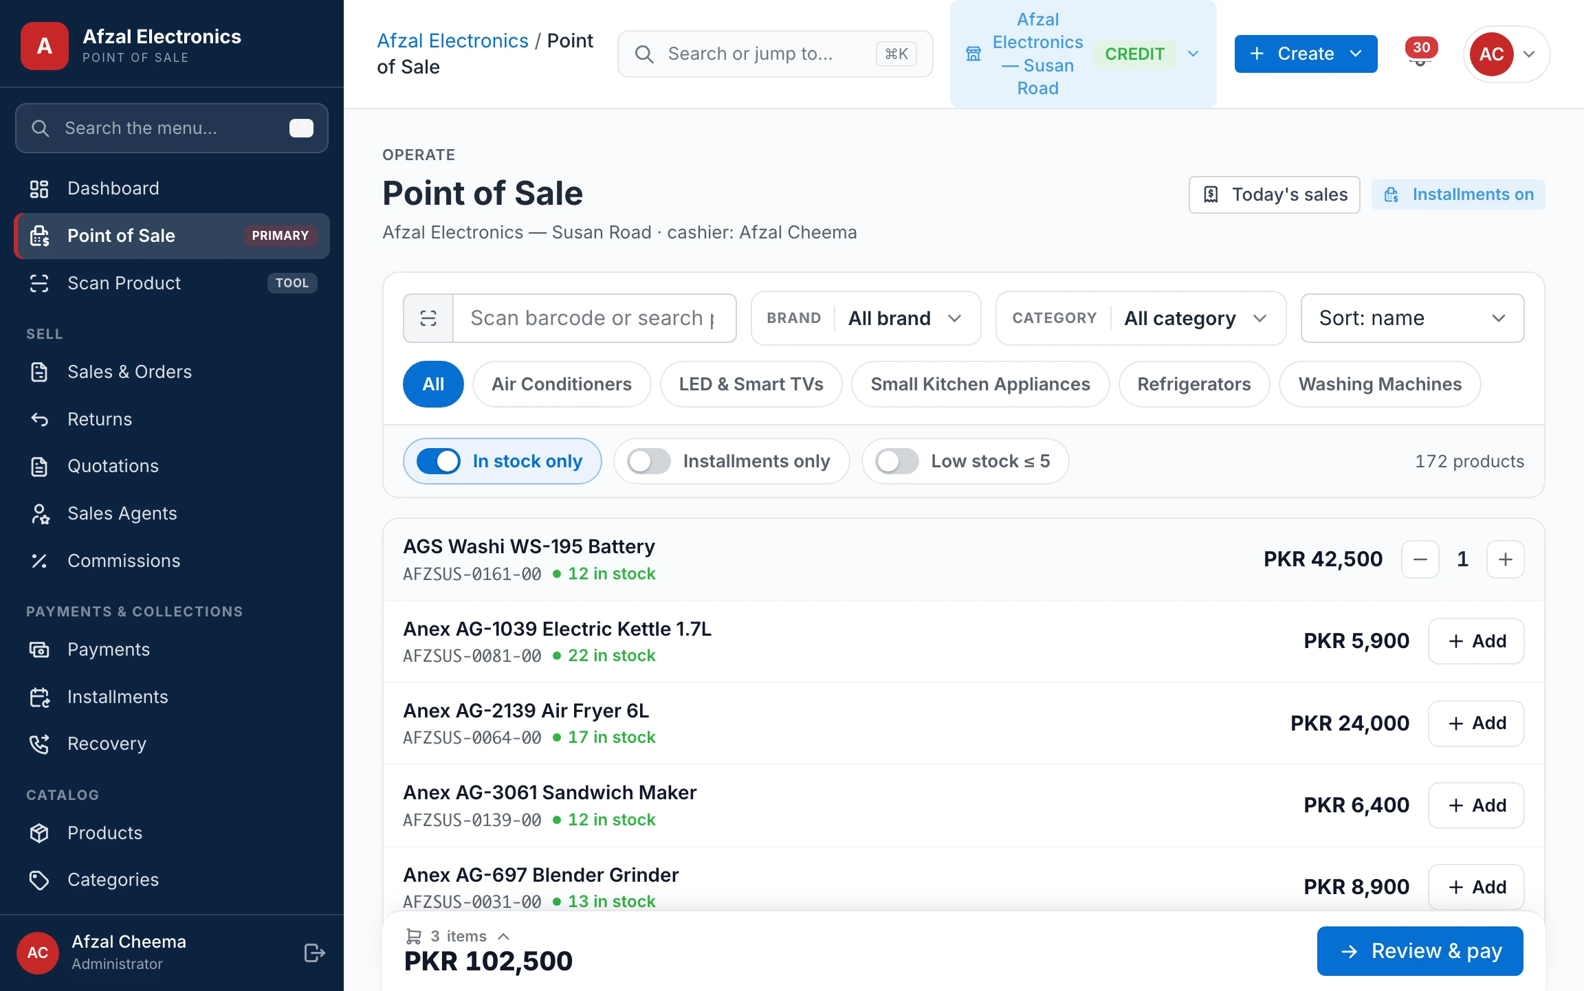
Task: Click the Payments icon in sidebar
Action: (39, 649)
